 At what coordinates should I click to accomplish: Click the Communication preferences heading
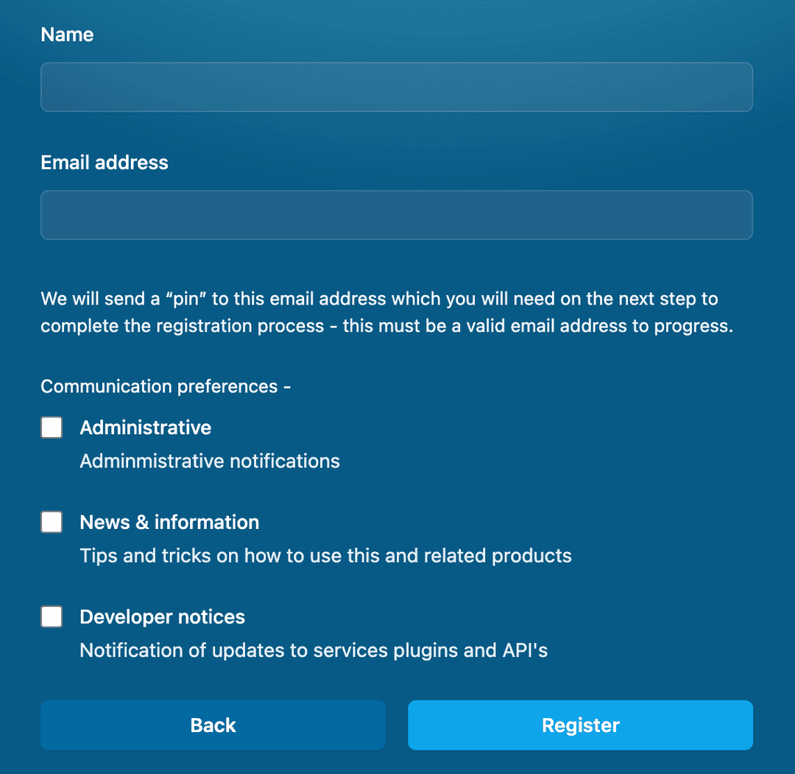pos(165,386)
